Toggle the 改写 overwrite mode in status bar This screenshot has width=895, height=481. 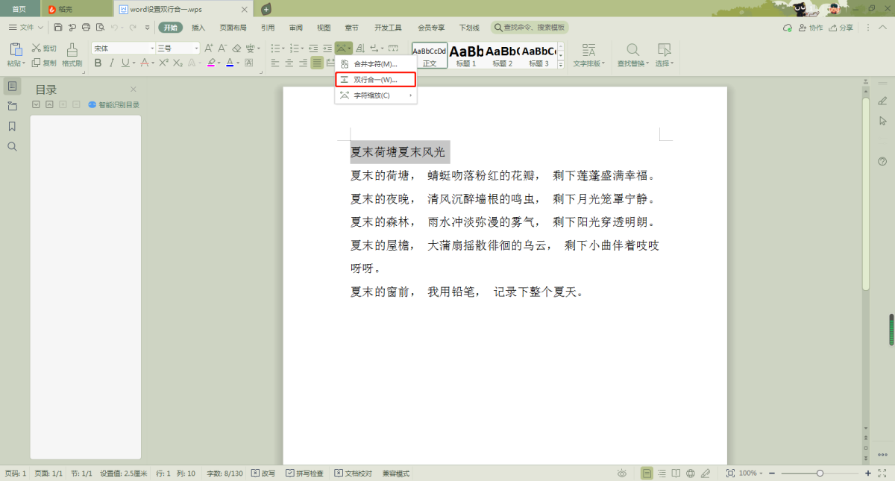point(263,474)
